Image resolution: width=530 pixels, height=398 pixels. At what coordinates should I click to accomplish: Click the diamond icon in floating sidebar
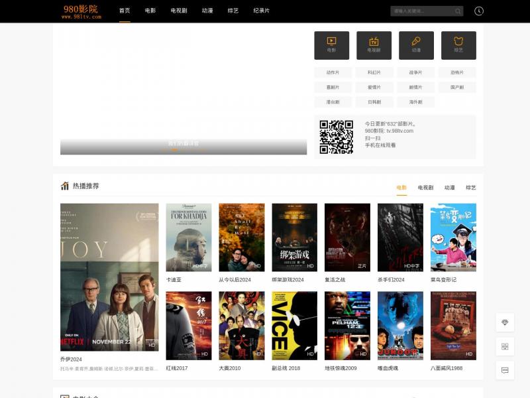click(x=505, y=322)
